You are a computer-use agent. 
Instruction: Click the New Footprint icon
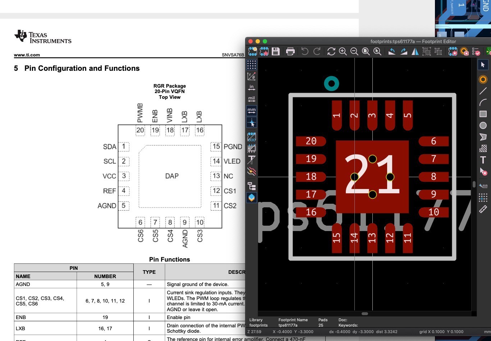point(253,51)
